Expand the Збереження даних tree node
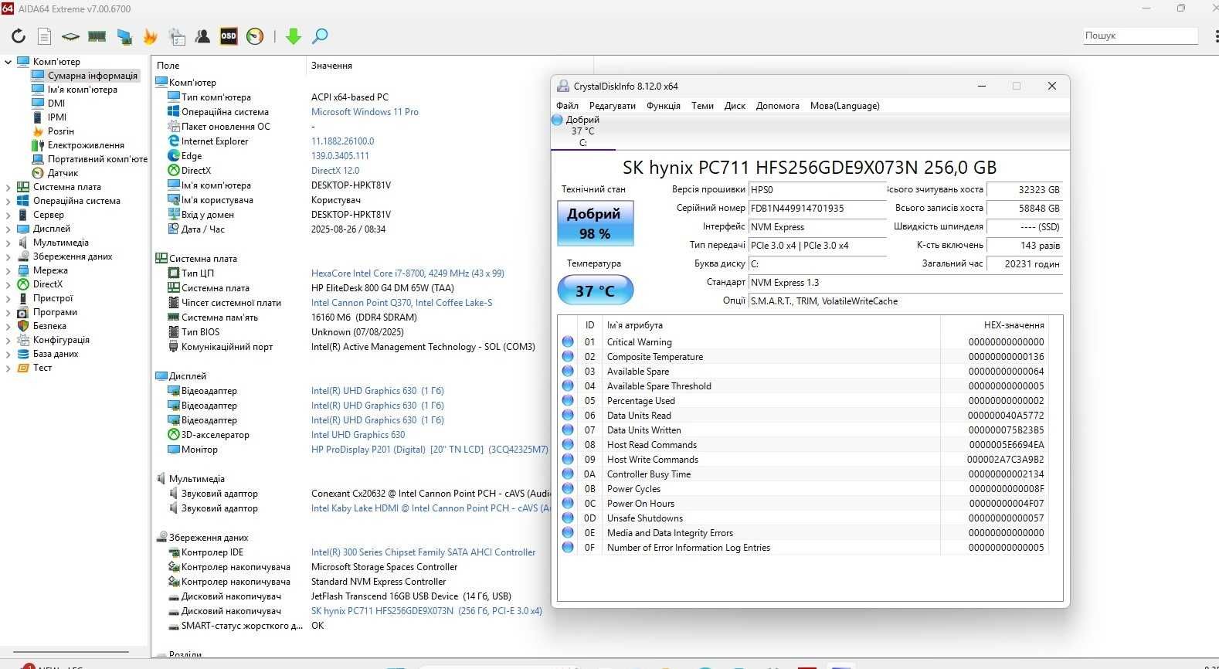 (x=8, y=256)
